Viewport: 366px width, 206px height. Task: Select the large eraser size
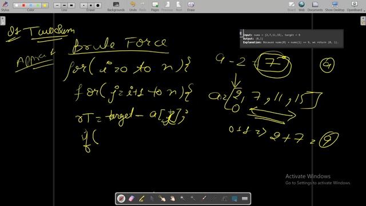(x=98, y=5)
